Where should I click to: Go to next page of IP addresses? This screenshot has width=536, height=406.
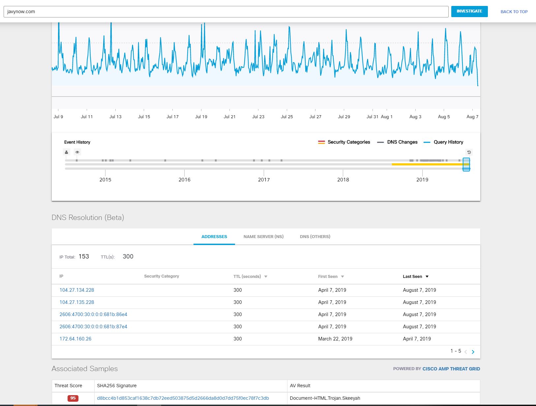click(473, 352)
